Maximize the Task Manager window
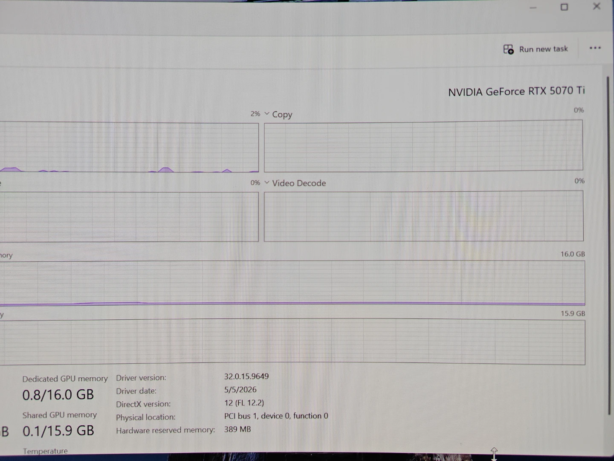 point(564,7)
